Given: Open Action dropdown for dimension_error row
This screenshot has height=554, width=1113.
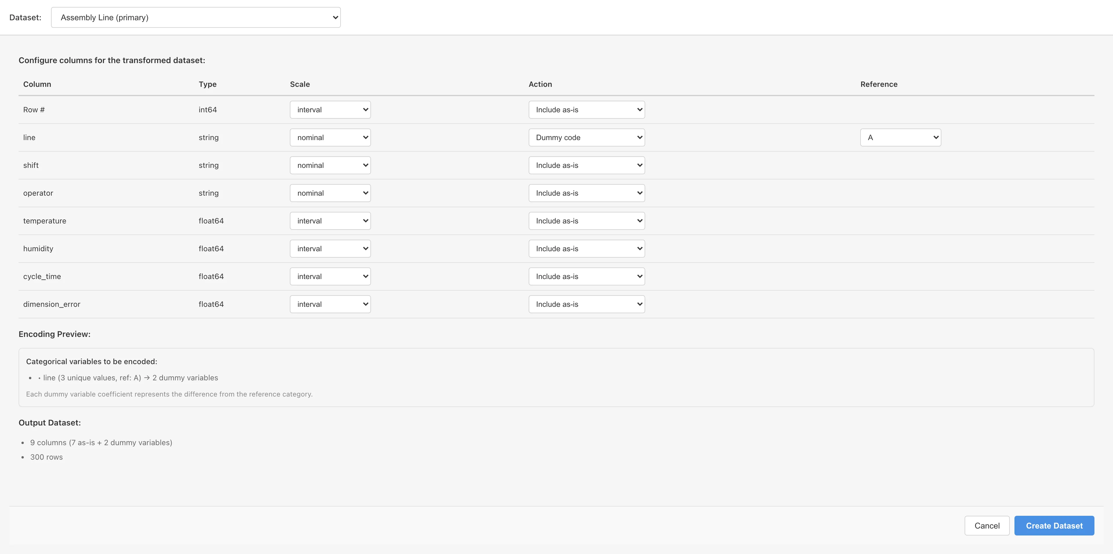Looking at the screenshot, I should pyautogui.click(x=586, y=304).
